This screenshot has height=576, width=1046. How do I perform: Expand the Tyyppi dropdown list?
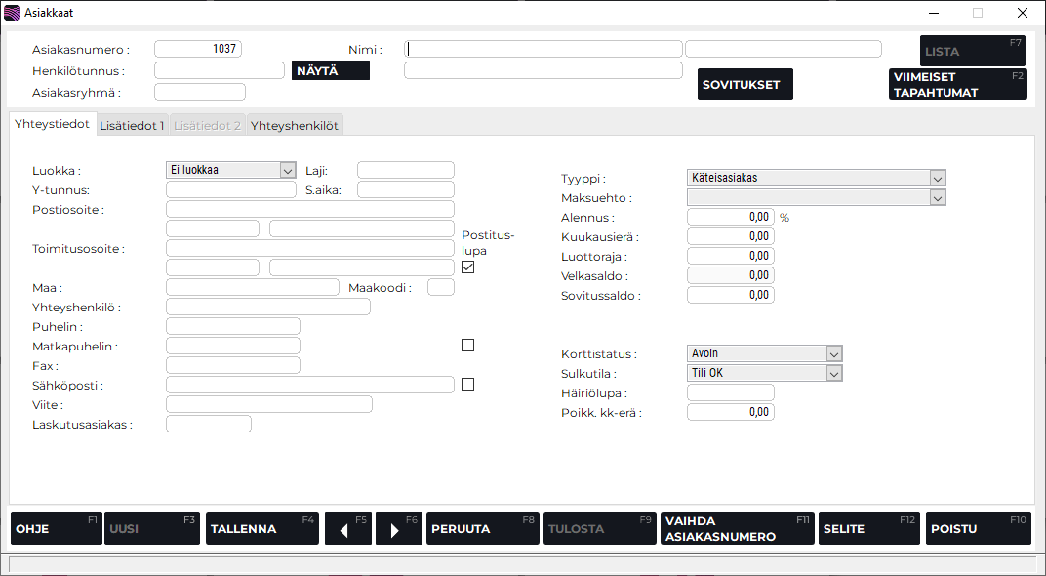(x=937, y=178)
